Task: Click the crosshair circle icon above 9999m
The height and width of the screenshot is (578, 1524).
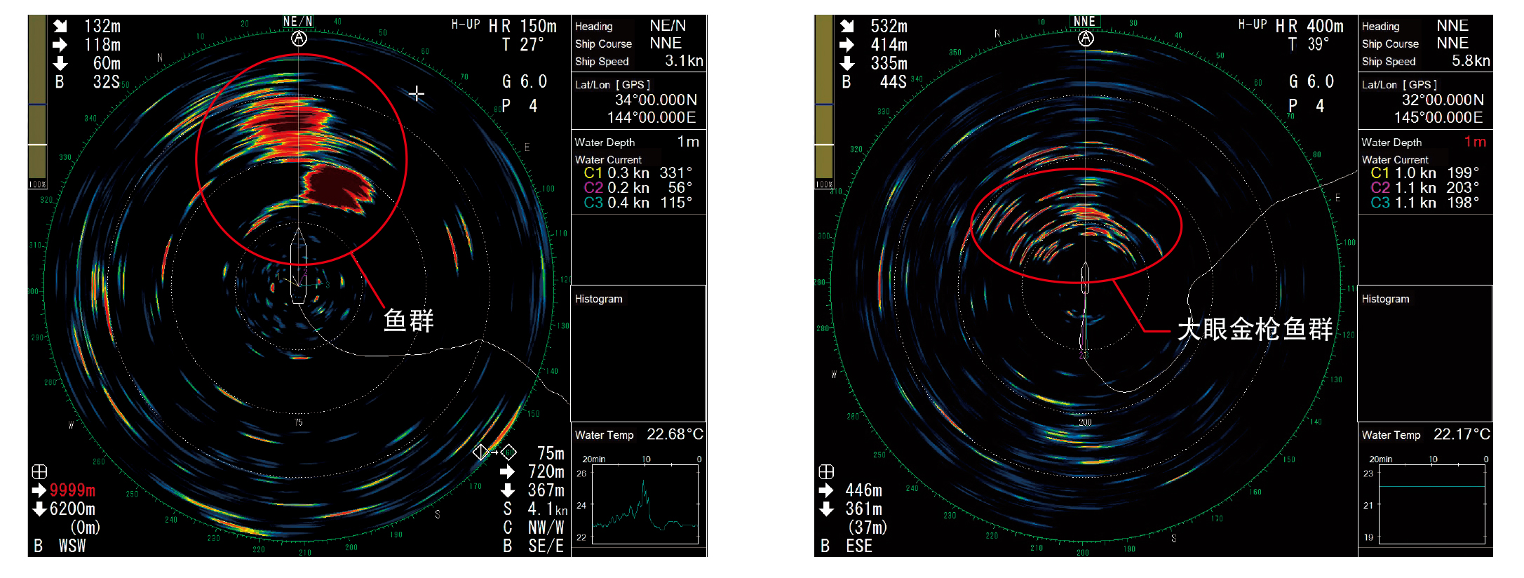Action: coord(39,471)
